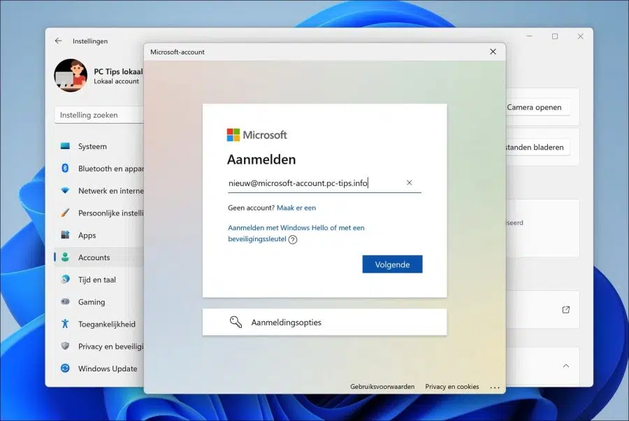The image size is (629, 421).
Task: Open the three-dot more options menu
Action: point(495,387)
